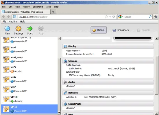Click the VM list scroll-up arrow
This screenshot has height=115, width=159.
click(x=59, y=39)
